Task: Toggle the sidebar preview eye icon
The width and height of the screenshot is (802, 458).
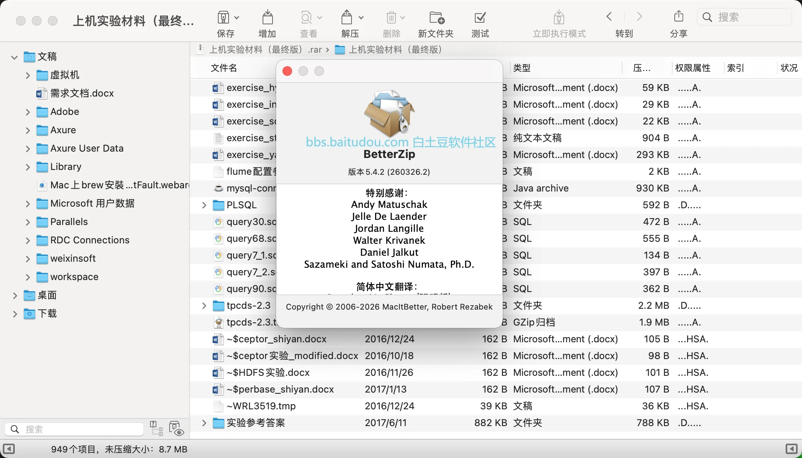Action: (x=176, y=428)
